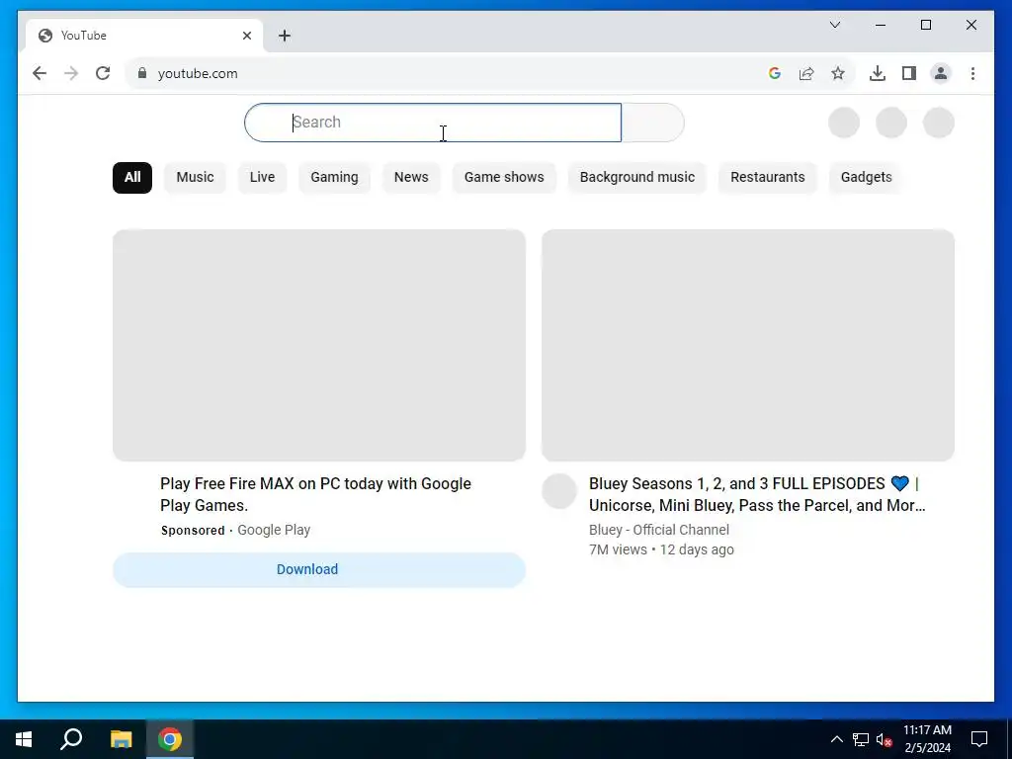Open network status tray icon

[861, 739]
